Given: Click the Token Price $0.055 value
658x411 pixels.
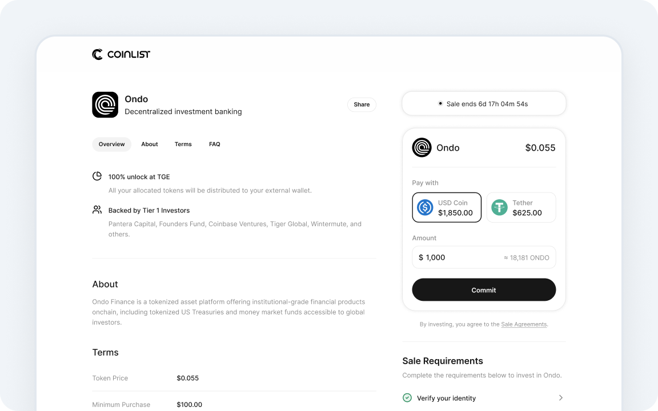Looking at the screenshot, I should click(x=187, y=378).
